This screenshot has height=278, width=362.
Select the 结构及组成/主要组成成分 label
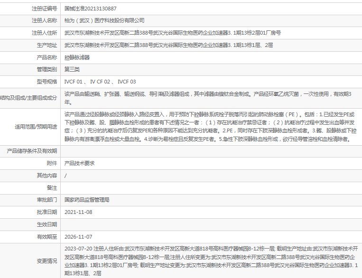tap(28, 98)
